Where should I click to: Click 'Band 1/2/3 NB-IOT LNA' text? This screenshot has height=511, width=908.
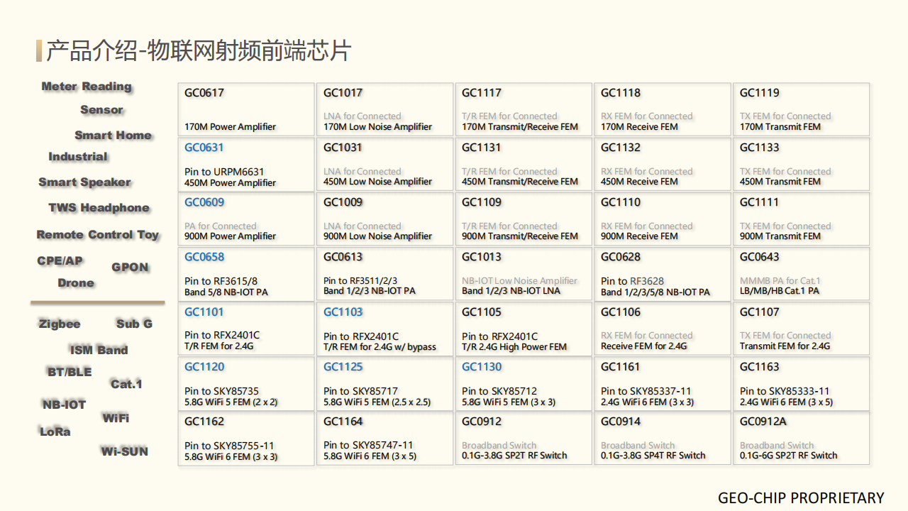click(x=511, y=291)
